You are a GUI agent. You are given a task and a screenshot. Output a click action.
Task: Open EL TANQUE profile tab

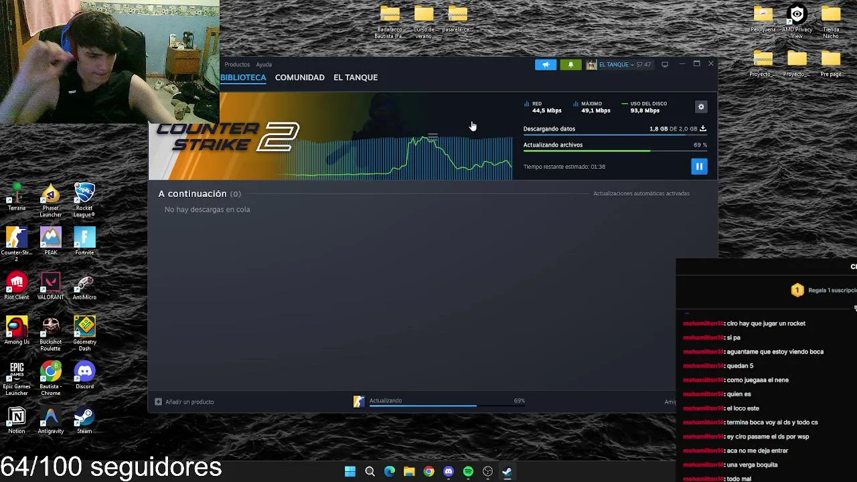point(356,78)
